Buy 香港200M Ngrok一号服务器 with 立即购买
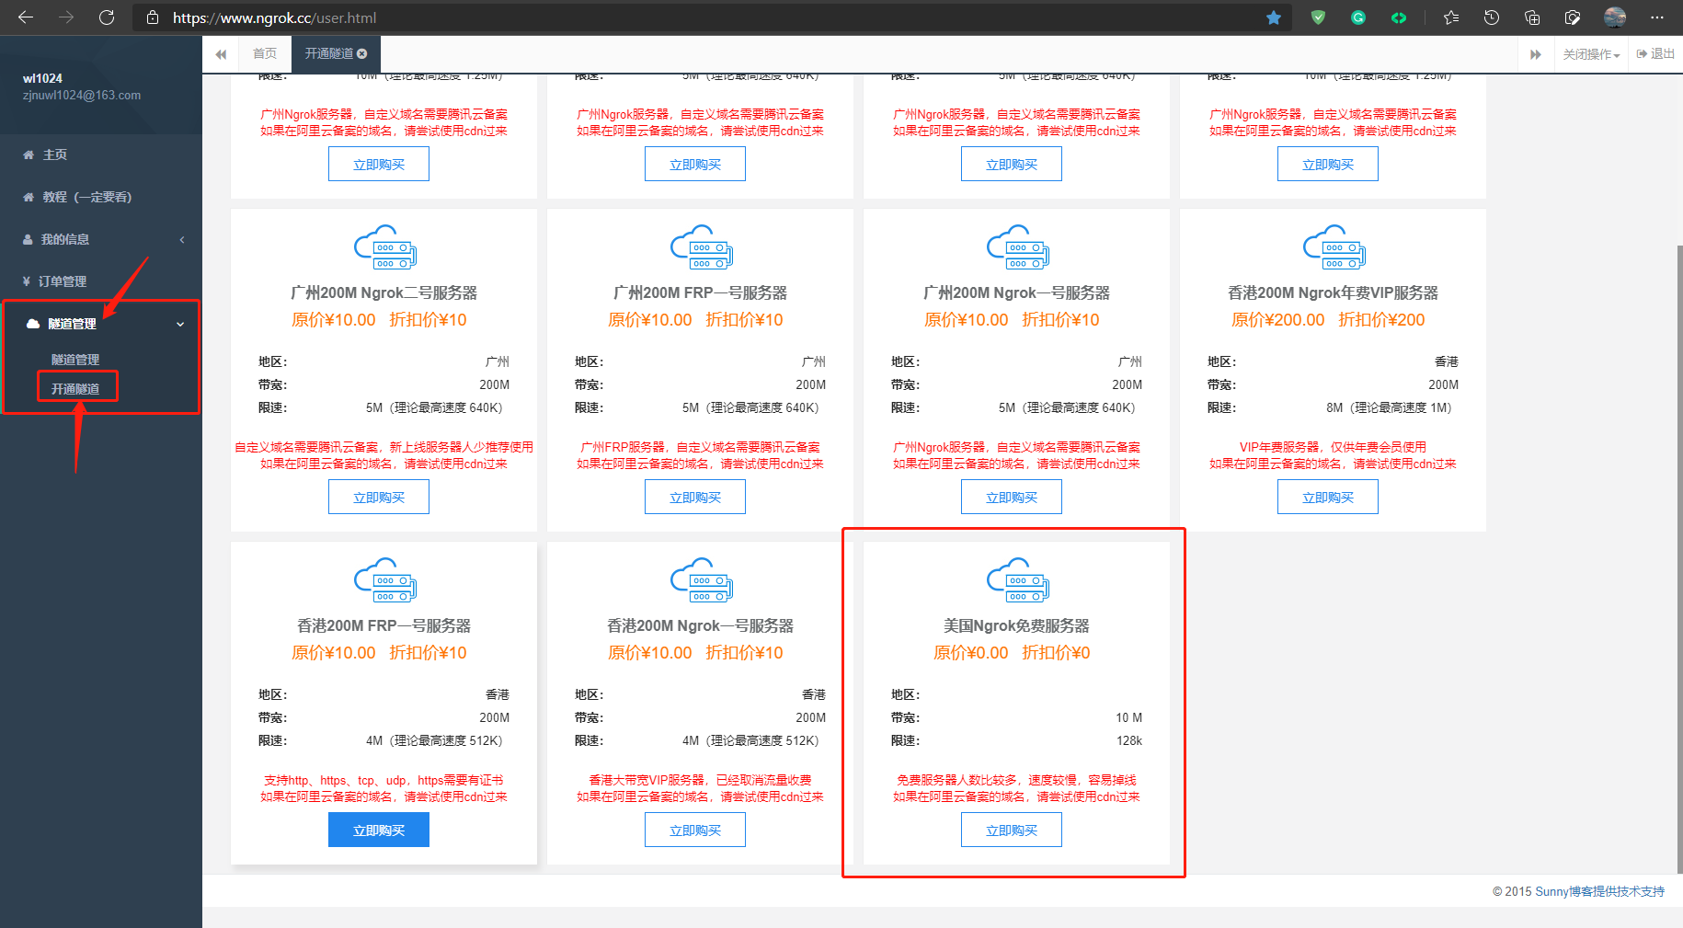The width and height of the screenshot is (1683, 928). coord(695,831)
